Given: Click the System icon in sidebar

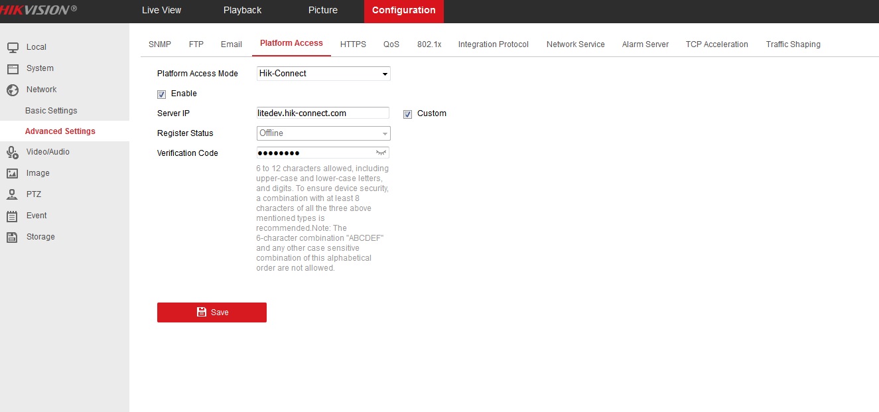Looking at the screenshot, I should point(12,68).
